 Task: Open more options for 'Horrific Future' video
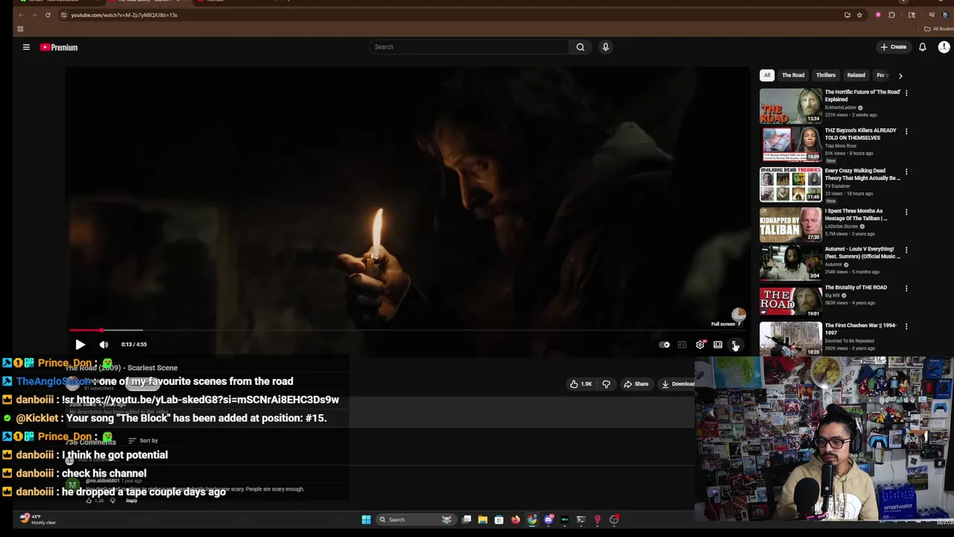pos(906,92)
